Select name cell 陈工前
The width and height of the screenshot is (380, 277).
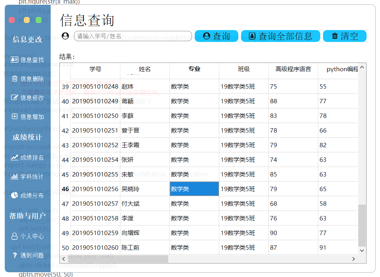point(145,248)
